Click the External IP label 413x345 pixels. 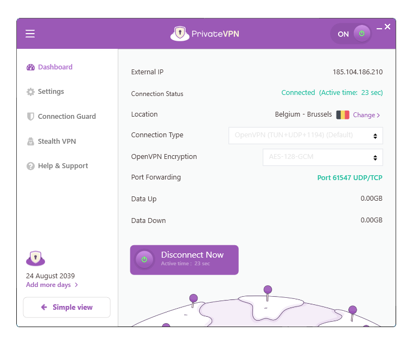pos(147,72)
